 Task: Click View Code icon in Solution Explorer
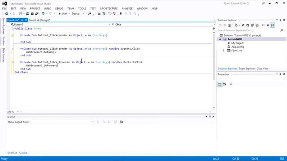(263, 25)
